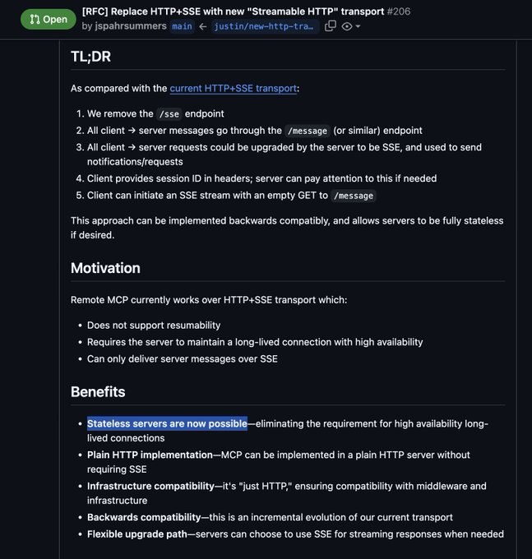Click the first /message inline code
Screen dimensions: 532x559
pos(308,130)
